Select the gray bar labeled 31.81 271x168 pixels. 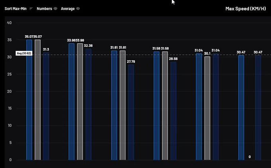(122, 105)
